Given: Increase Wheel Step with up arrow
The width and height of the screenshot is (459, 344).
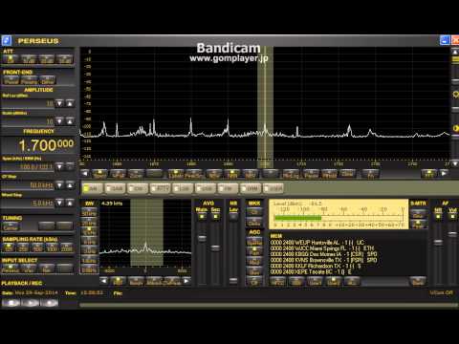Looking at the screenshot, I should point(70,203).
